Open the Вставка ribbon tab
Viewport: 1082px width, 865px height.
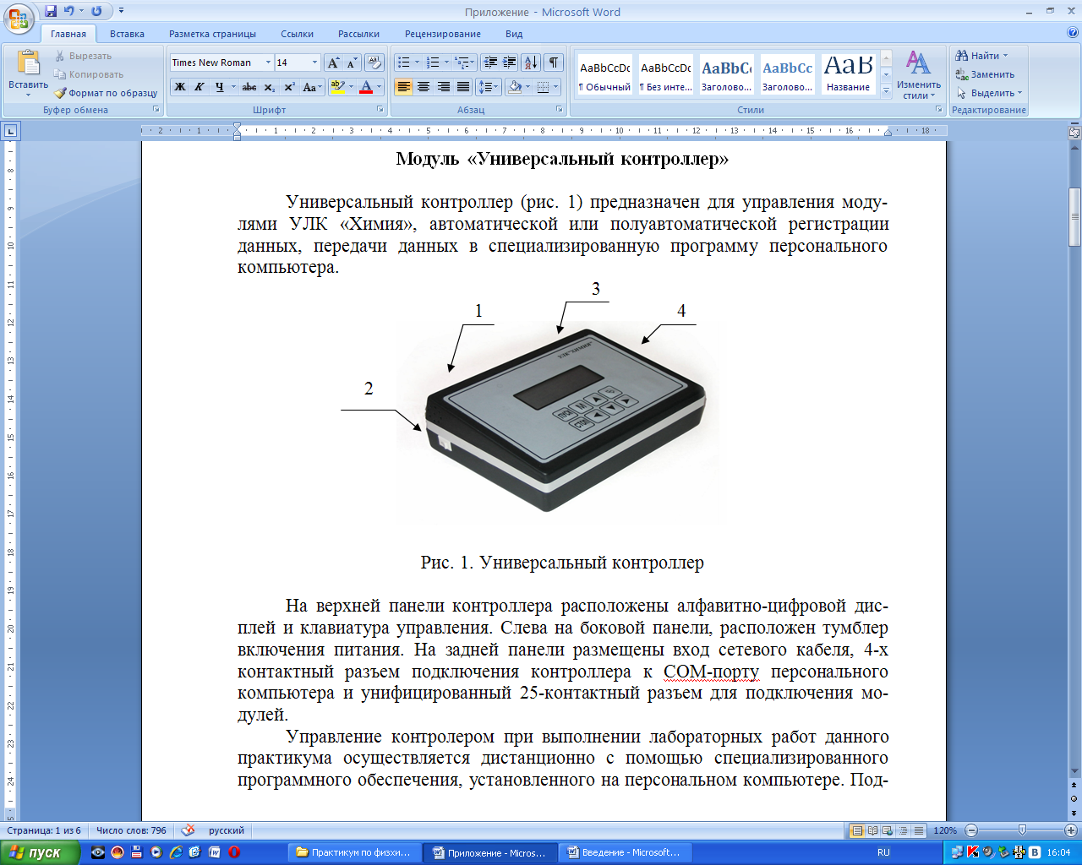pos(127,34)
